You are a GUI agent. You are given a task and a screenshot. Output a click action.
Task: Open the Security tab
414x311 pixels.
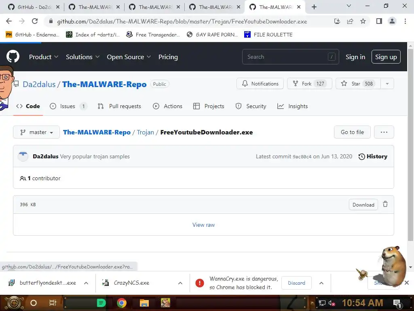(251, 107)
